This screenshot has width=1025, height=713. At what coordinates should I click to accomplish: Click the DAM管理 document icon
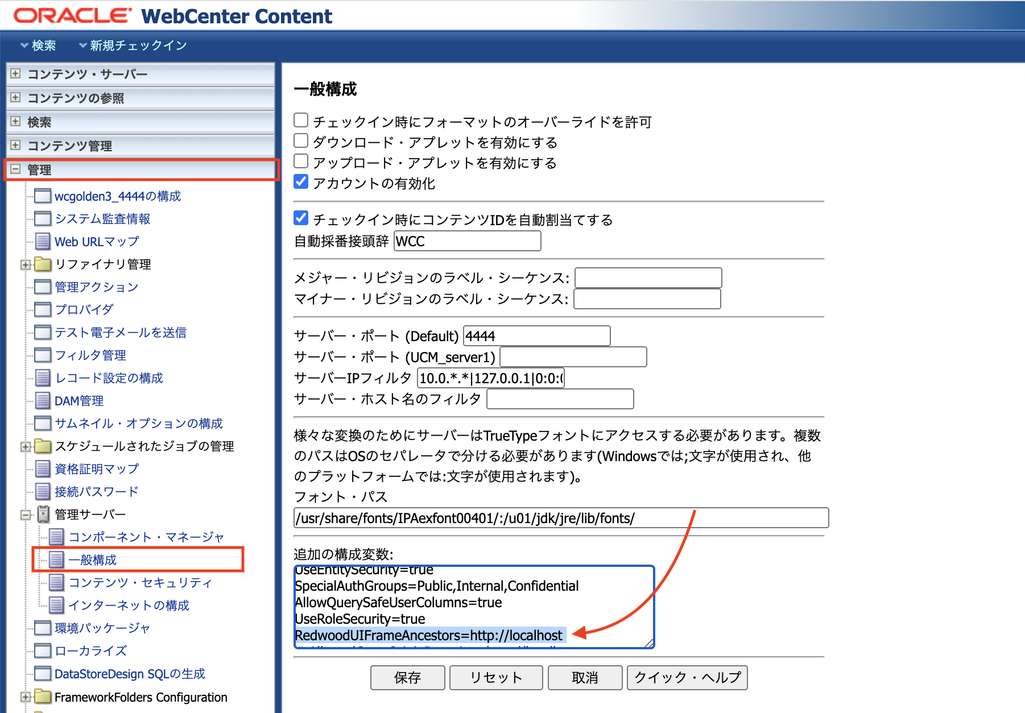click(x=43, y=401)
